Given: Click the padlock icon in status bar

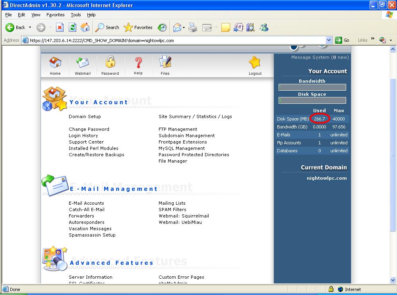Looking at the screenshot, I should (331, 289).
